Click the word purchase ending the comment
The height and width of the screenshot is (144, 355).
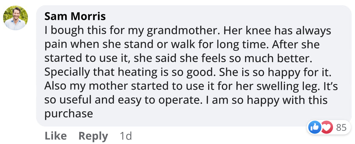tap(69, 114)
